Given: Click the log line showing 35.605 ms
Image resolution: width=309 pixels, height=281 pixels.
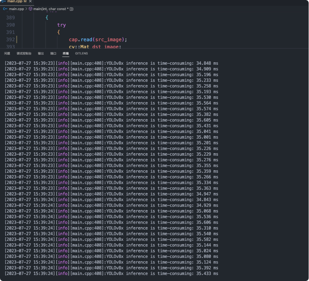Looking at the screenshot, I should click(x=111, y=120).
